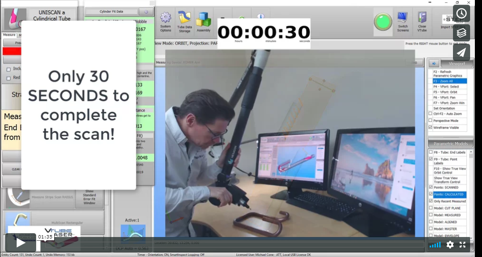The height and width of the screenshot is (257, 482).
Task: Play the video
Action: click(21, 243)
